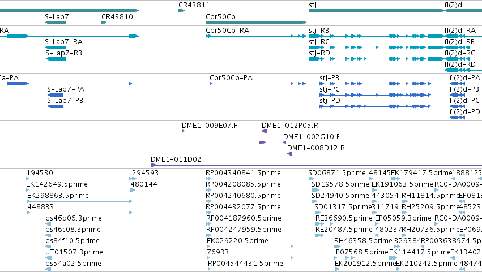Click the fl(2)d-PB label
This screenshot has height=272, width=482.
point(464,89)
